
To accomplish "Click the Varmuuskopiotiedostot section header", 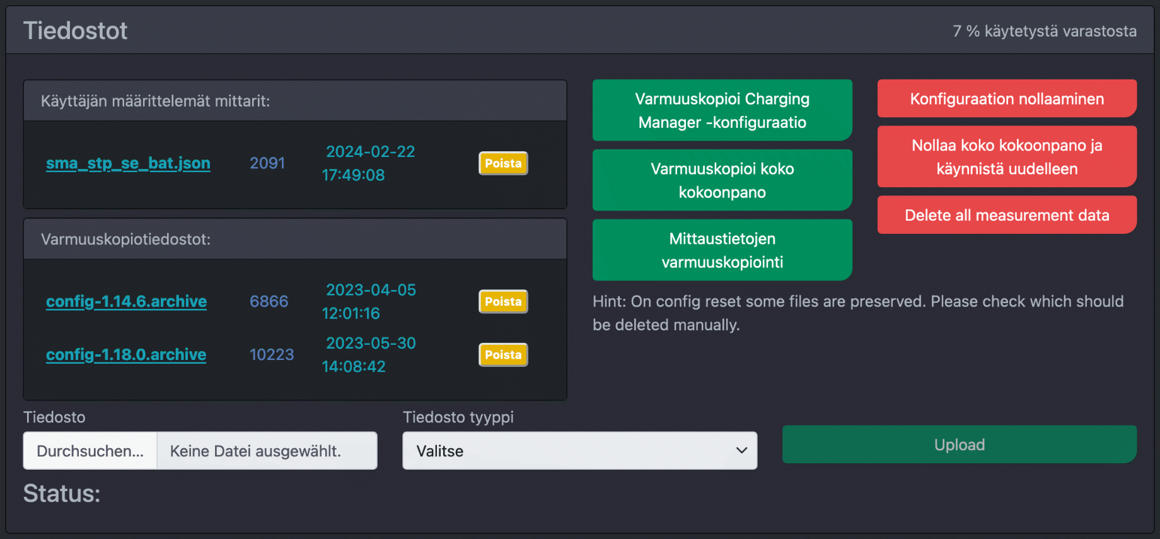I will tap(125, 240).
